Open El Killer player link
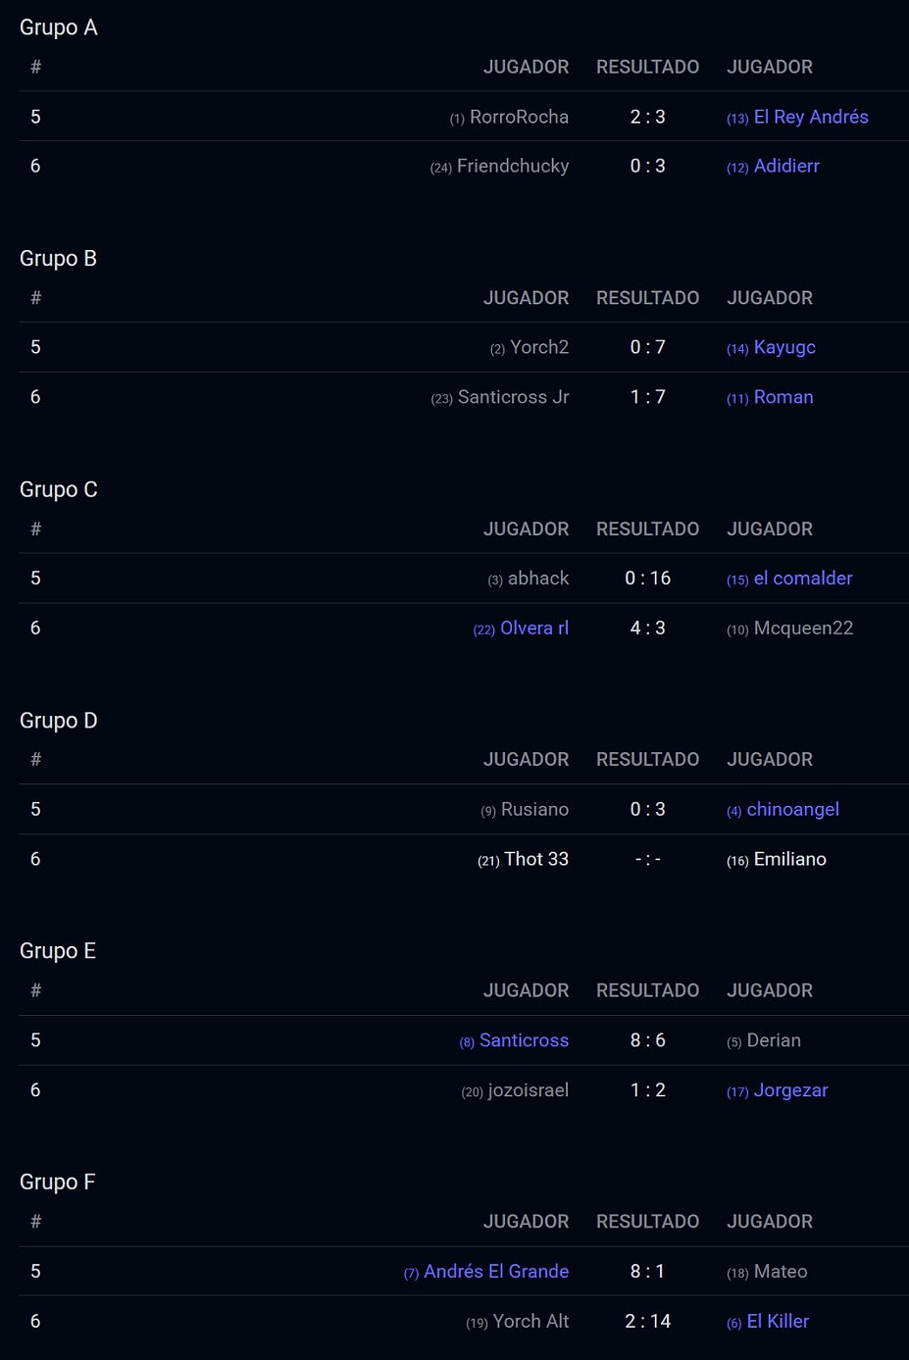The image size is (909, 1360). tap(778, 1322)
